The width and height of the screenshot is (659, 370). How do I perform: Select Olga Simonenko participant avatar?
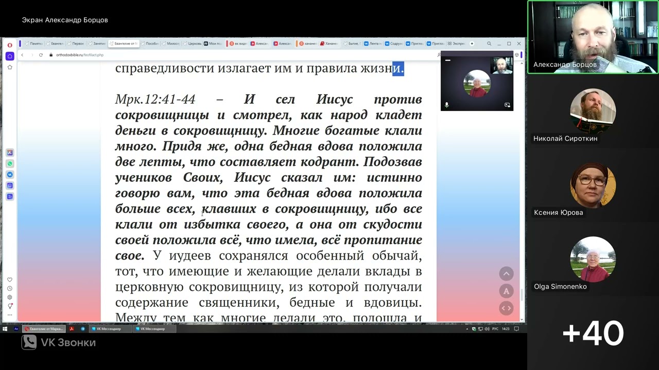pyautogui.click(x=593, y=260)
